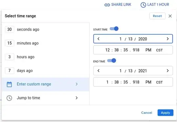
Task: Expand Enter custom range chevron
Action: click(x=76, y=84)
